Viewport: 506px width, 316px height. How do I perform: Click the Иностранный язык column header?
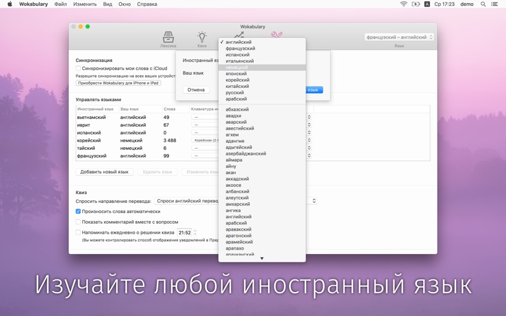tap(97, 109)
